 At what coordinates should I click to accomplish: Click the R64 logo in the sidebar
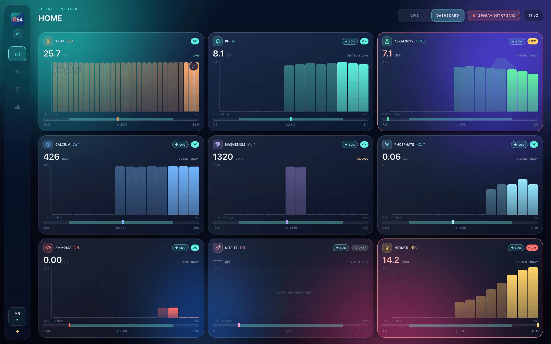(x=17, y=19)
